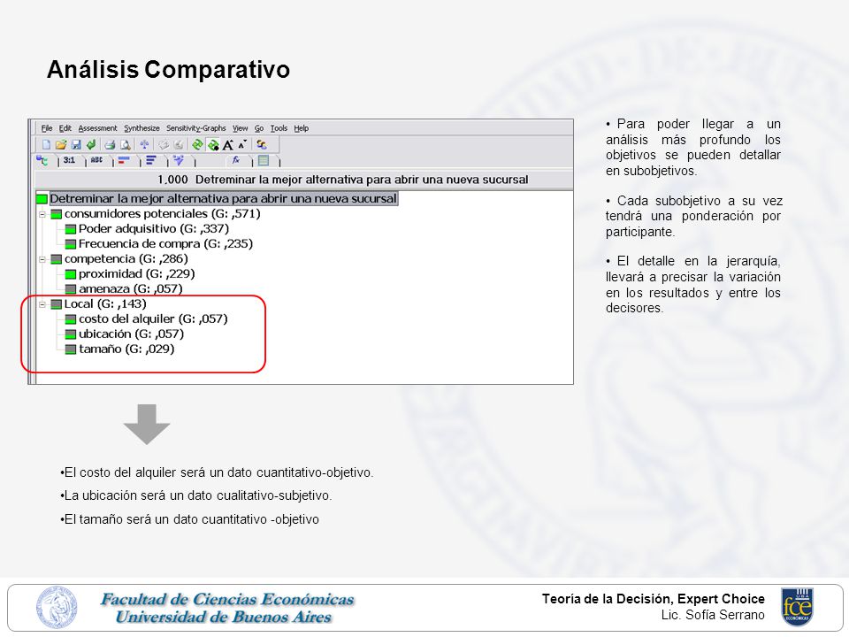Image resolution: width=849 pixels, height=637 pixels.
Task: Select proximidad (G: ,229) node
Action: click(x=136, y=274)
